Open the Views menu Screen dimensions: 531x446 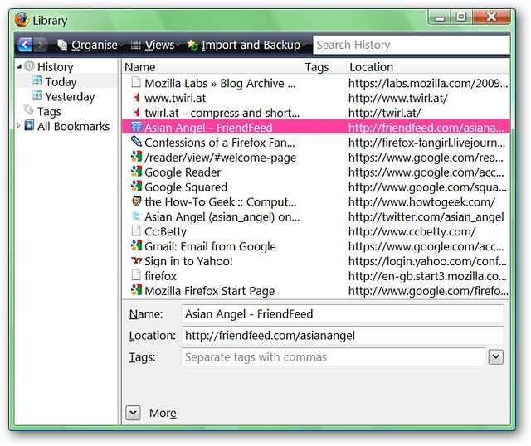click(x=152, y=45)
